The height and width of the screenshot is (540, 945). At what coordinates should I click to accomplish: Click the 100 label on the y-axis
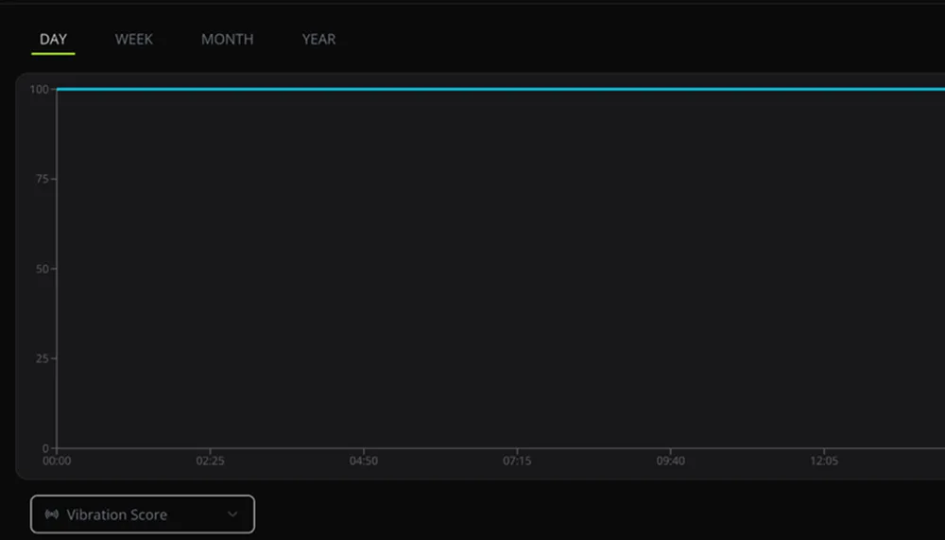[x=39, y=90]
